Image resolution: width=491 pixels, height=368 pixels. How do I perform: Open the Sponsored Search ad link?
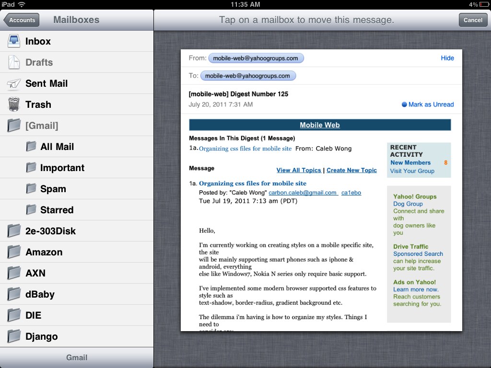(418, 254)
